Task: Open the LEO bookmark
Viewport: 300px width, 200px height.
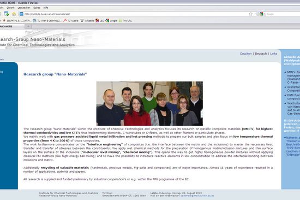Action: (100, 21)
